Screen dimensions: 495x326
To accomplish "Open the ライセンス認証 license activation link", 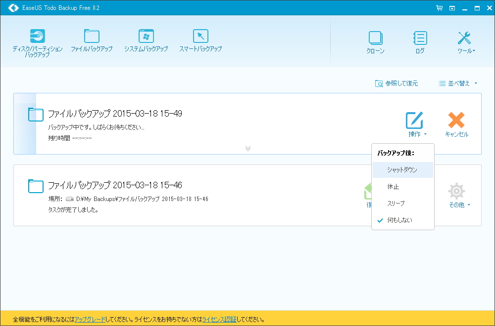I will pyautogui.click(x=219, y=319).
